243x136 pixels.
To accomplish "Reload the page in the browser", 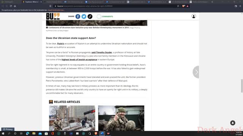I will [11, 6].
